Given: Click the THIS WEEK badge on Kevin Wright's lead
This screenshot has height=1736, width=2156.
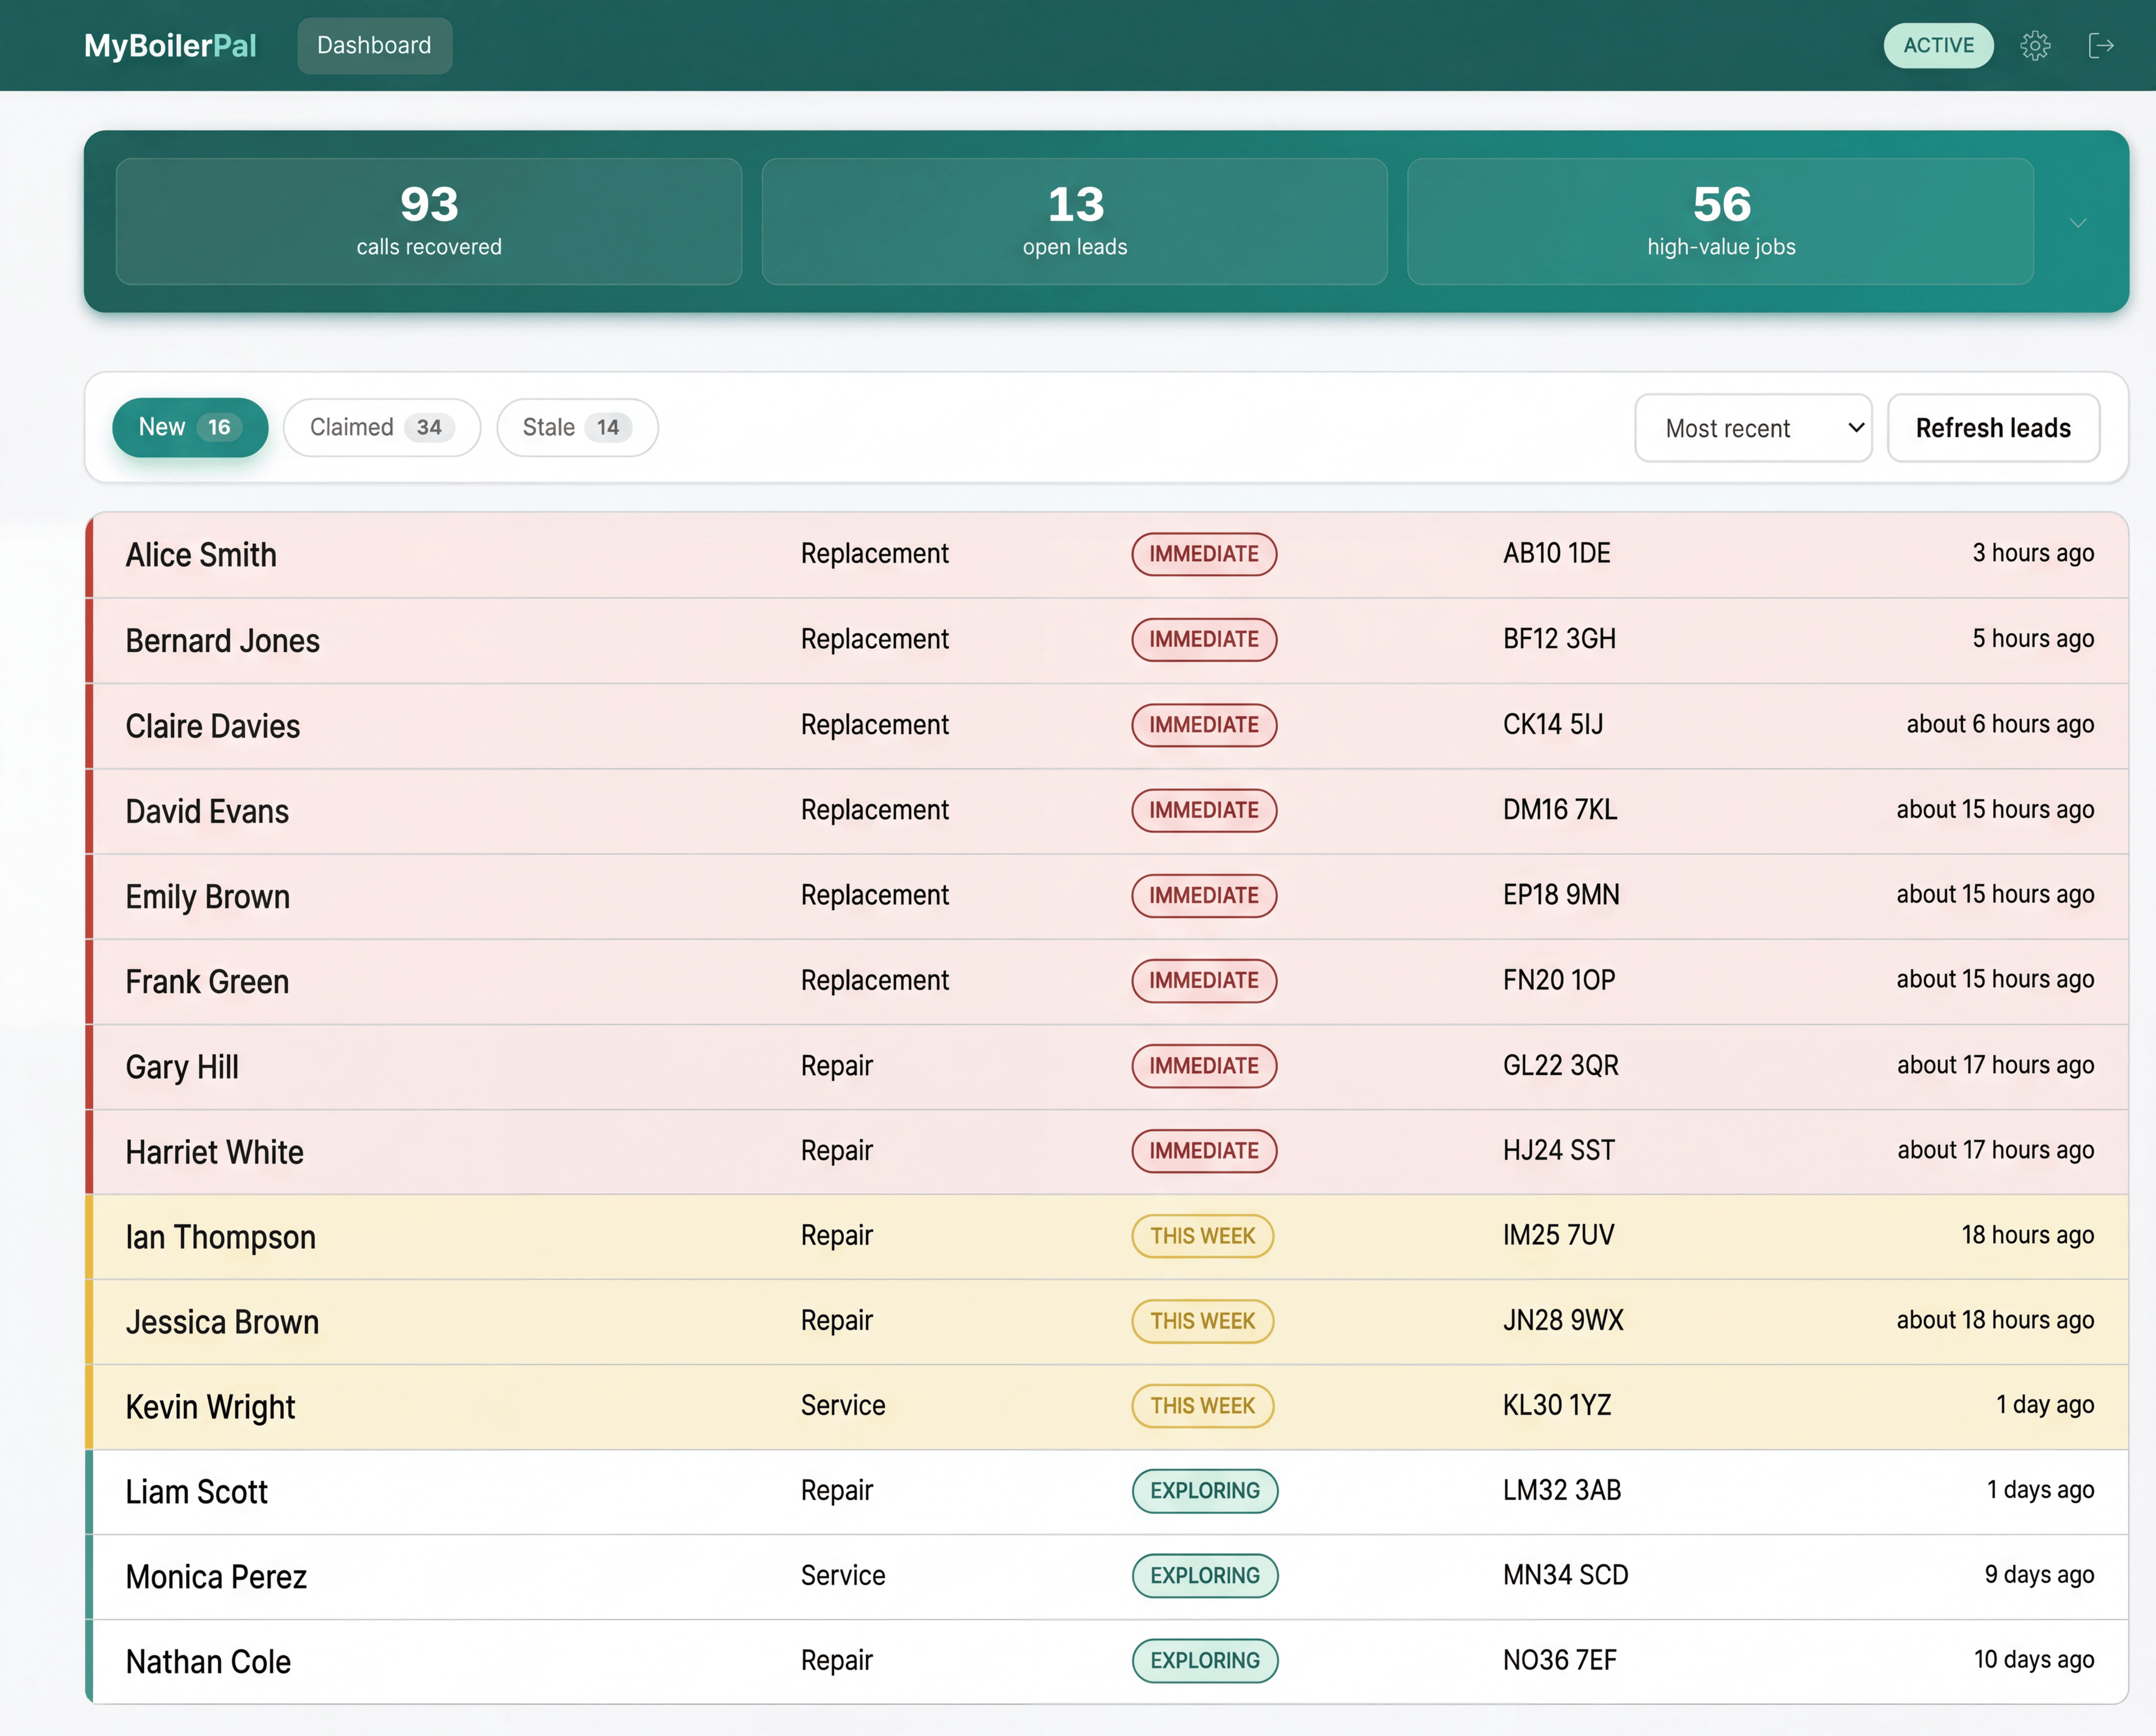Looking at the screenshot, I should pyautogui.click(x=1202, y=1405).
